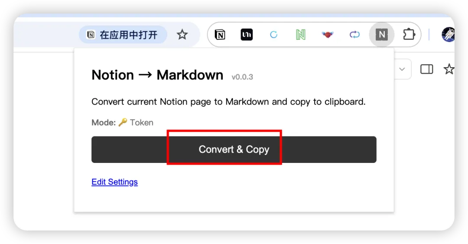The height and width of the screenshot is (244, 468).
Task: Open the Edit Settings link
Action: [x=114, y=182]
